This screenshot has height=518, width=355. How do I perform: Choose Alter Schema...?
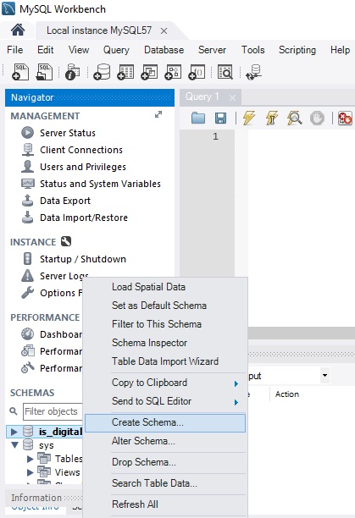point(165,441)
